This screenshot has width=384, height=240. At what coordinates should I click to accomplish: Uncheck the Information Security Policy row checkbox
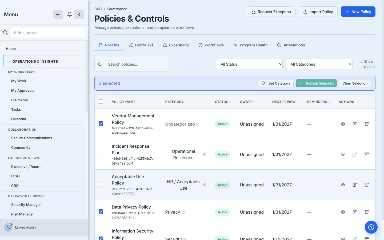tap(101, 238)
